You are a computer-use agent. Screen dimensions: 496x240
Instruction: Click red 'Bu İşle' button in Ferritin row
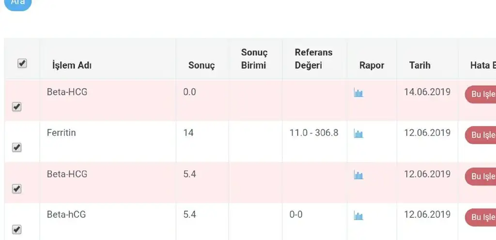point(481,135)
